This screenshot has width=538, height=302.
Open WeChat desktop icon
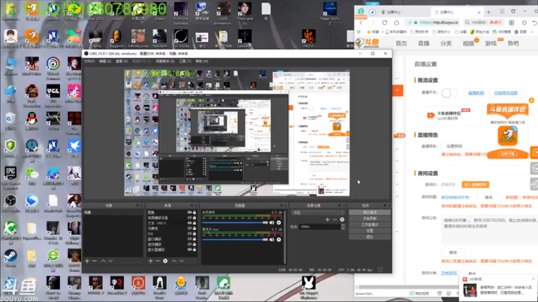pos(32,177)
